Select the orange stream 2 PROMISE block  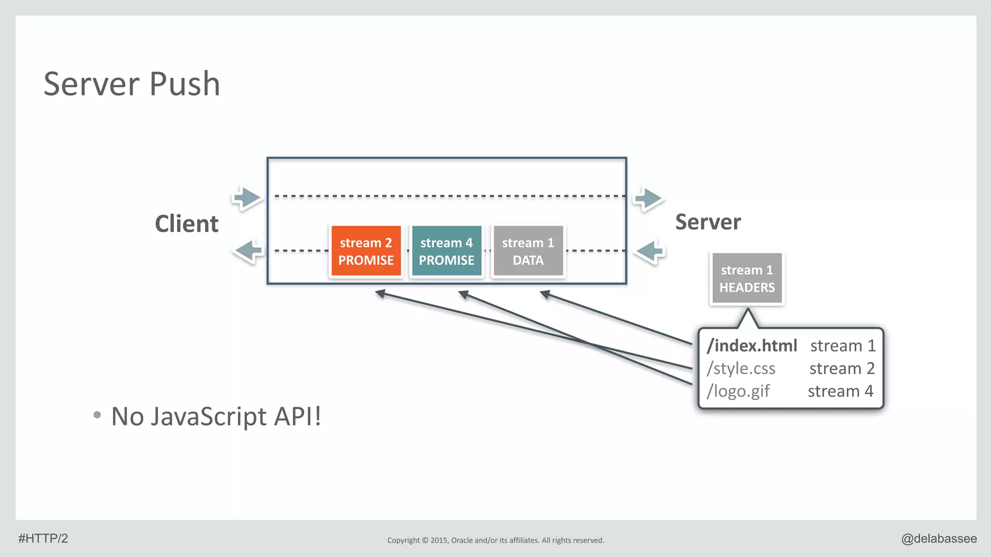366,251
